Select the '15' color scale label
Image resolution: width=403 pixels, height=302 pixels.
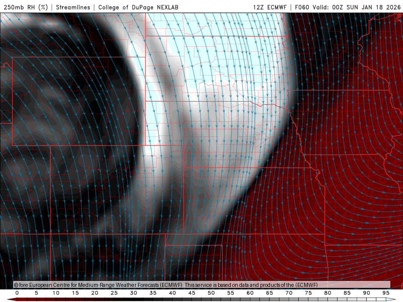coord(75,293)
